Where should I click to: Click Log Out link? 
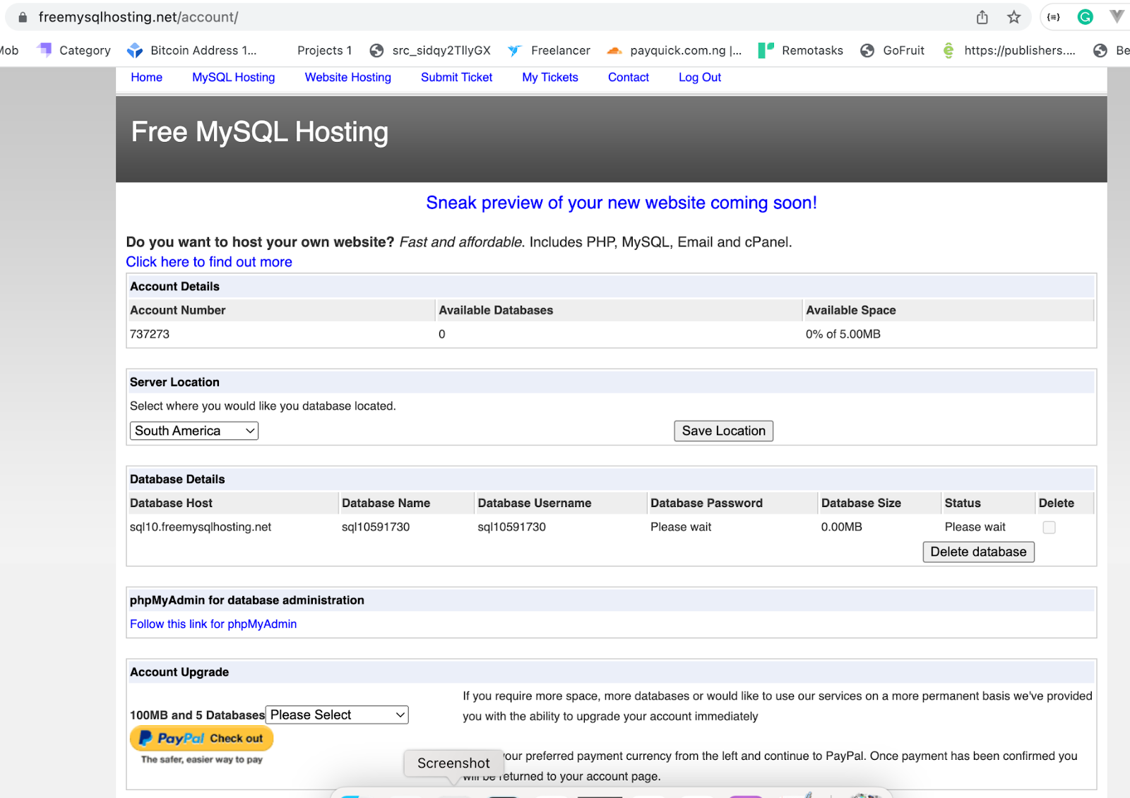[700, 78]
